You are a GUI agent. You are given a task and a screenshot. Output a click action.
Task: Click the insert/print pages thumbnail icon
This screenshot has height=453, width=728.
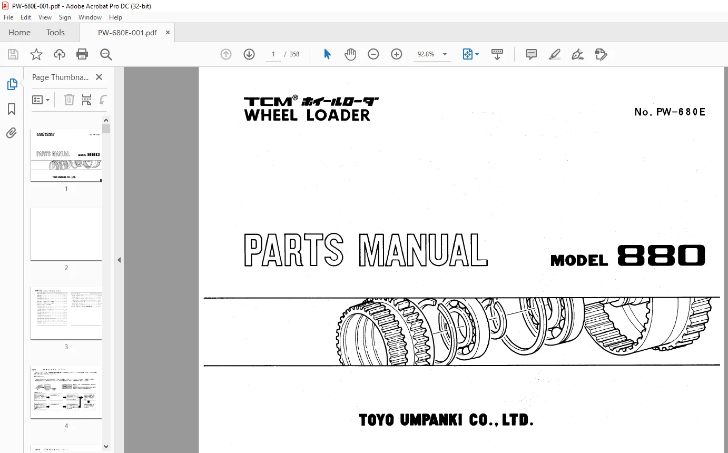click(87, 100)
